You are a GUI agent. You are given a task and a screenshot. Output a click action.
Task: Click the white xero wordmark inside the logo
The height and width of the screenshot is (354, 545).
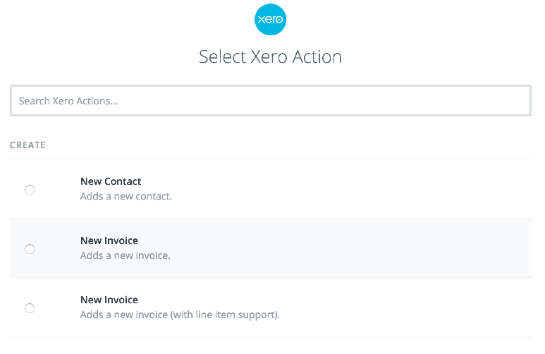click(x=270, y=19)
